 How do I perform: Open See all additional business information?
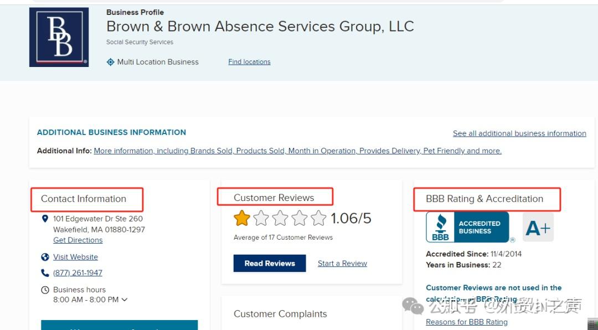(x=519, y=133)
